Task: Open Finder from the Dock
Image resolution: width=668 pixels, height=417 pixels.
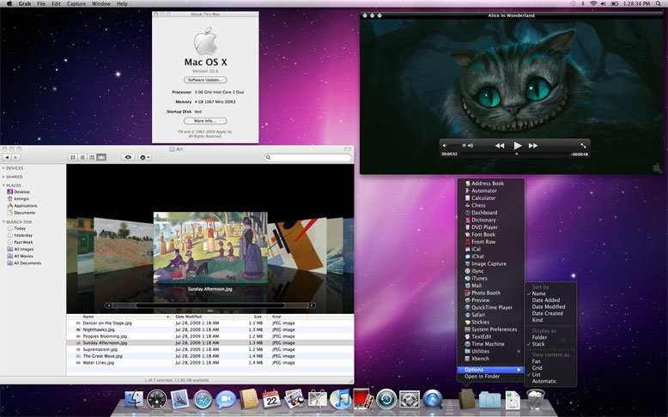Action: coord(134,399)
